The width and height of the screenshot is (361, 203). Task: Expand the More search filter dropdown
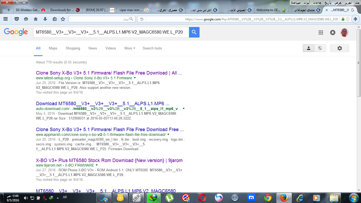(x=130, y=48)
